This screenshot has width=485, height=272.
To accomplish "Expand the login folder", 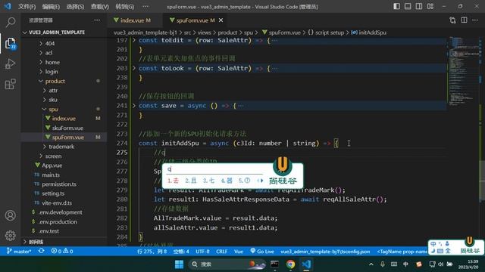I will click(52, 72).
